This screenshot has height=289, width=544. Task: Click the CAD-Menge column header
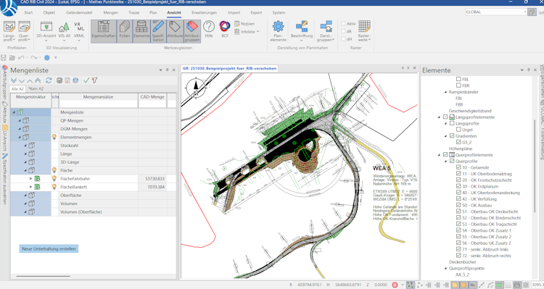pyautogui.click(x=152, y=97)
